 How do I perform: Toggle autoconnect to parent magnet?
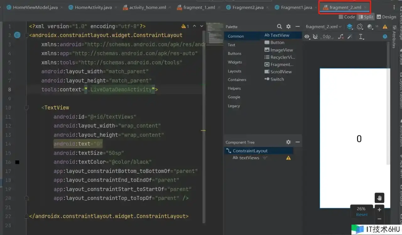coord(315,37)
